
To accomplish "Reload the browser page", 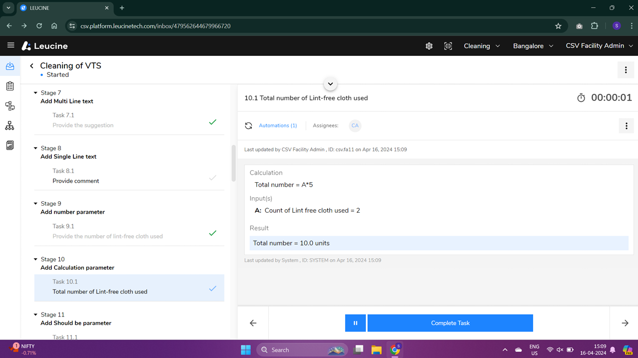I will pos(39,26).
